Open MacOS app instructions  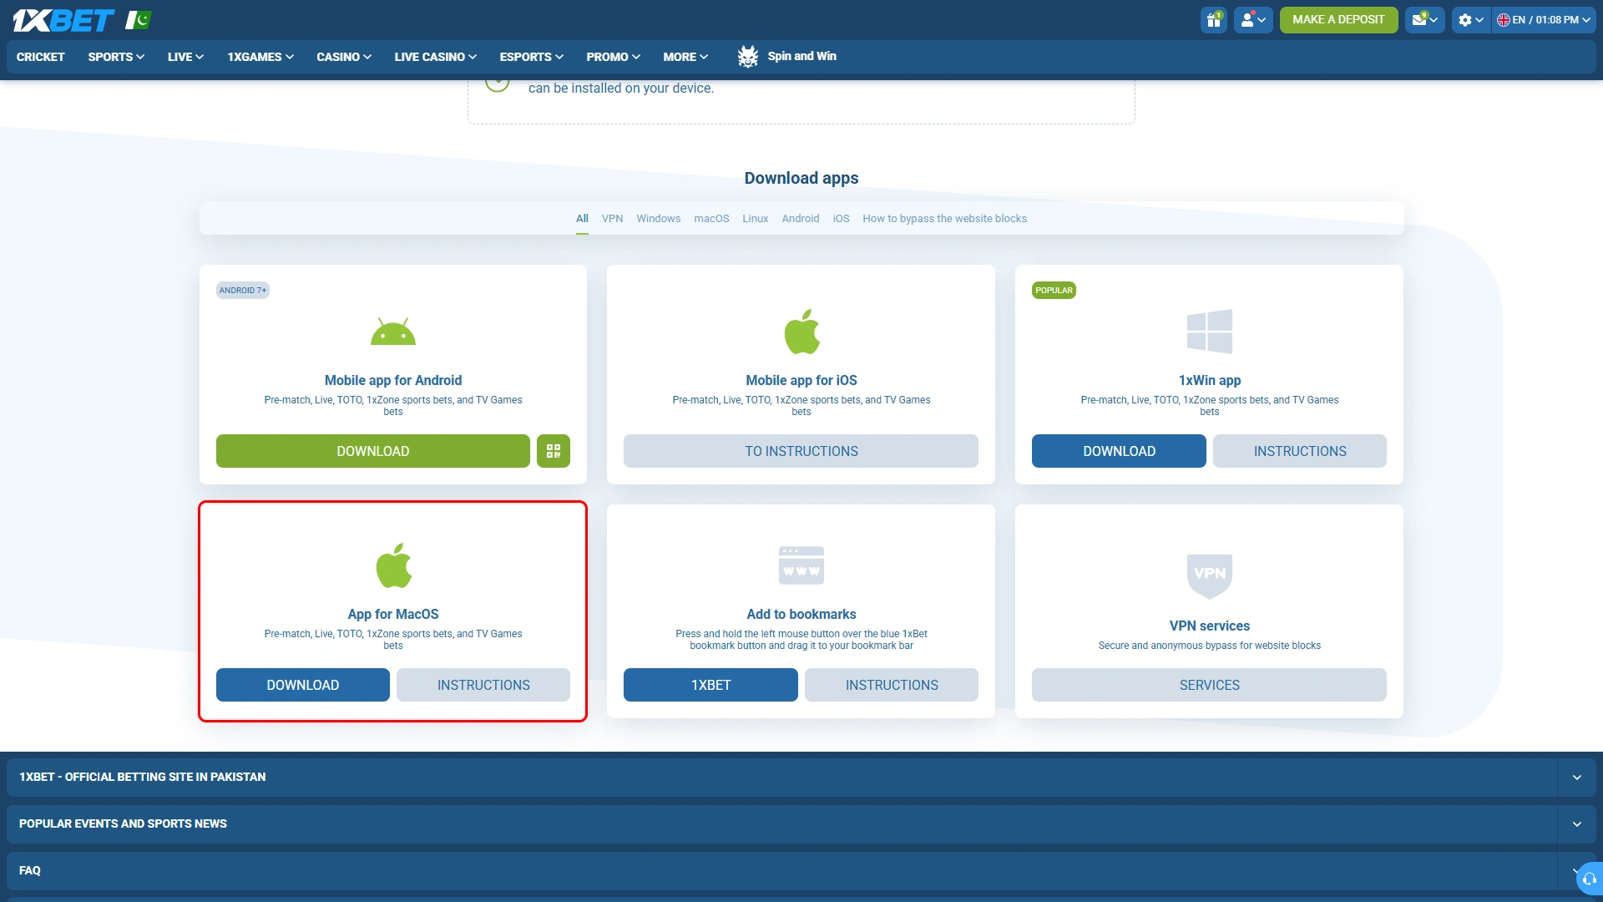pyautogui.click(x=483, y=685)
